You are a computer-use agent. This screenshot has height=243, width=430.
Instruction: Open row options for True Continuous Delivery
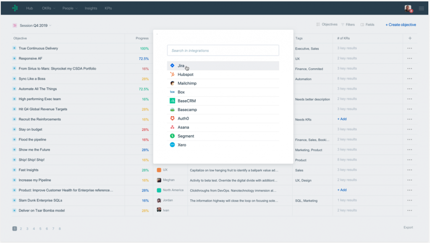point(410,49)
